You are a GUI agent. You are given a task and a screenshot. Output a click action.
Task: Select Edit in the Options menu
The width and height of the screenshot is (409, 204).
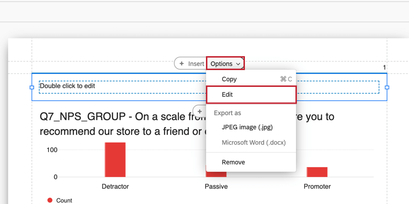point(227,95)
